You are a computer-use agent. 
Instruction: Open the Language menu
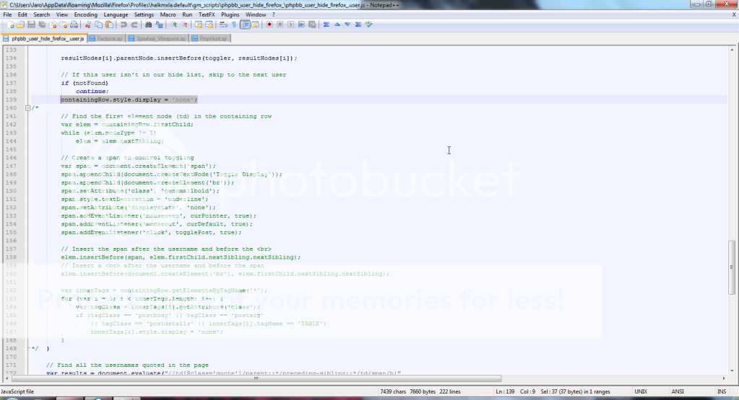(x=116, y=14)
